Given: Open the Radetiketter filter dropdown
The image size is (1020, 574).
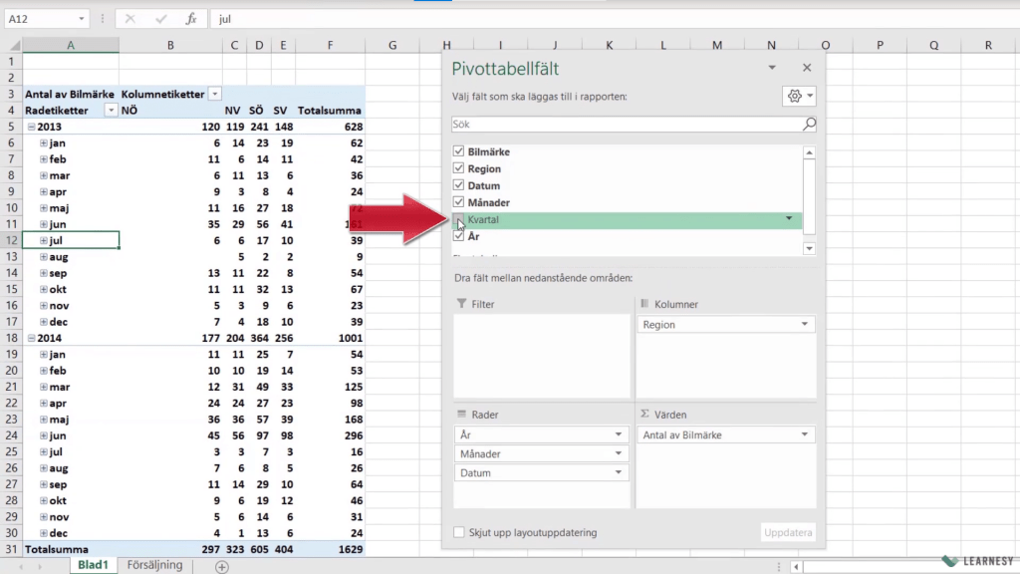Looking at the screenshot, I should click(111, 111).
